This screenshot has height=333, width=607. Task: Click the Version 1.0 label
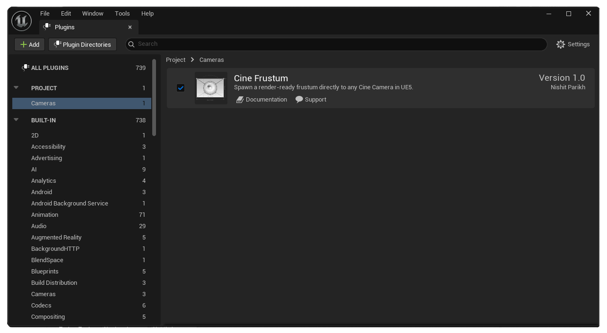(x=562, y=78)
